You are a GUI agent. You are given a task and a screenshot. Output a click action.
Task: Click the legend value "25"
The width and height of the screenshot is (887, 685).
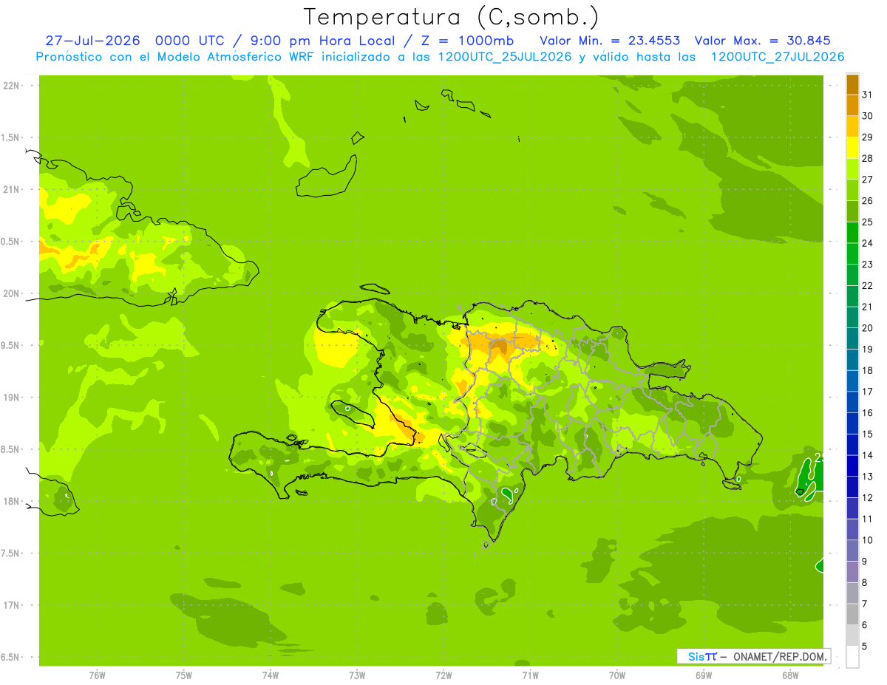867,222
